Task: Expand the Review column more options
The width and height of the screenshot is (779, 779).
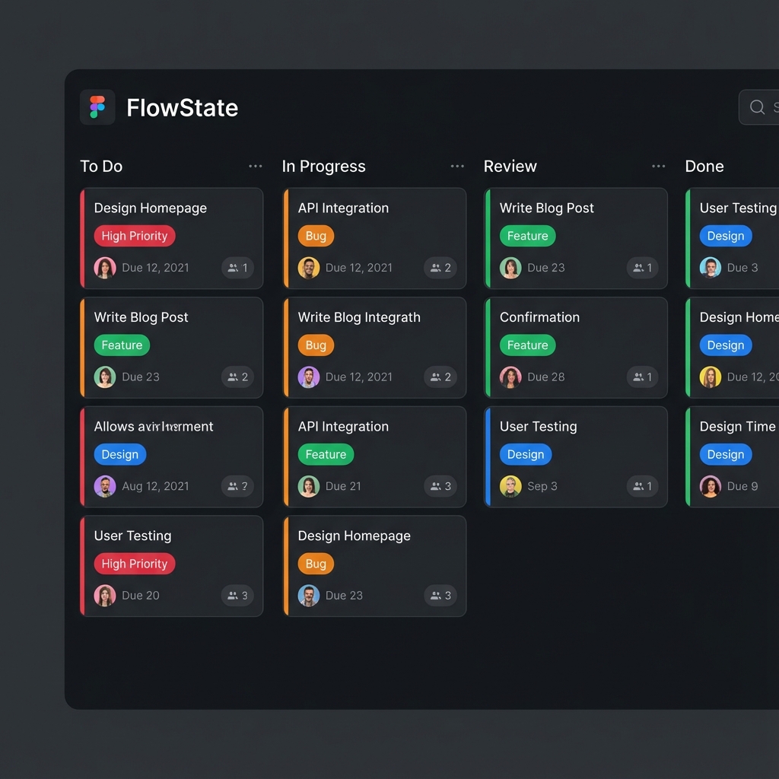Action: [658, 167]
